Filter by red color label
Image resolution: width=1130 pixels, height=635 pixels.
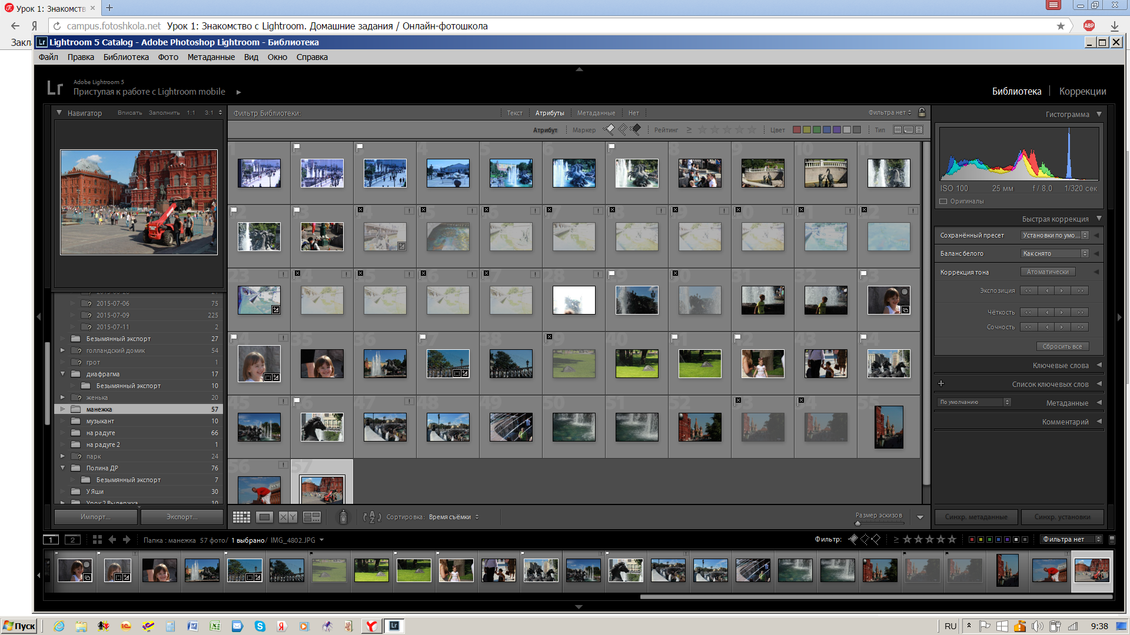797,129
